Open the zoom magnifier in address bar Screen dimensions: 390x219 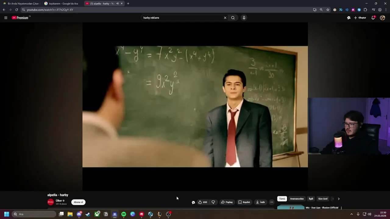click(x=321, y=10)
